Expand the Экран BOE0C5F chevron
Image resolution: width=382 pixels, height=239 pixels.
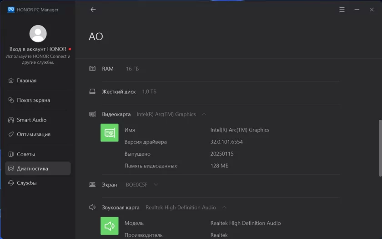point(156,185)
